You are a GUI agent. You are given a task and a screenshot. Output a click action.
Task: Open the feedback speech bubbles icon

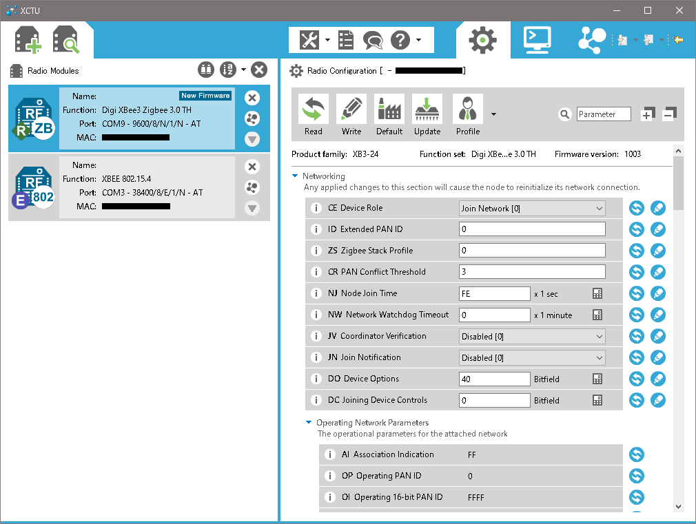coord(373,40)
